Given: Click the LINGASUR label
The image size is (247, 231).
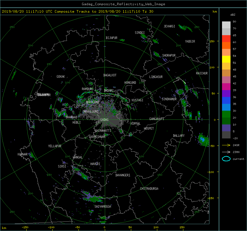Looking at the screenshot, I should click(x=156, y=77).
